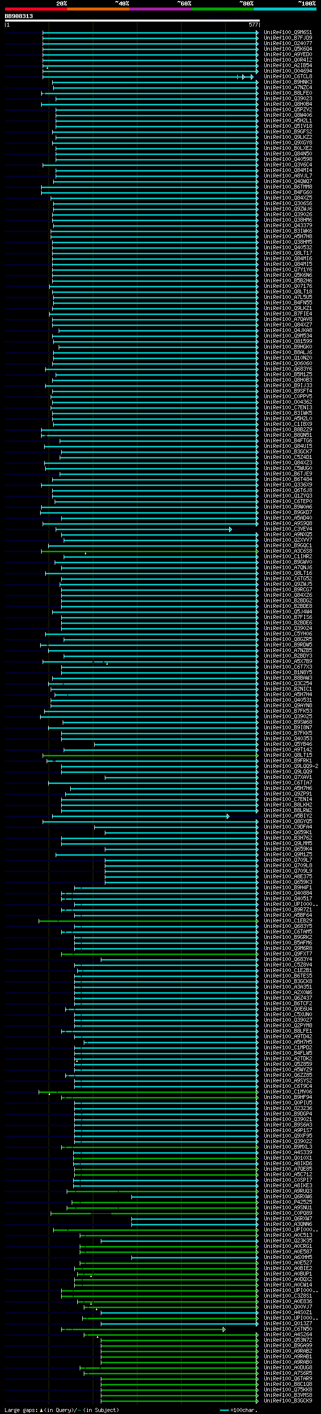Select the UniRef100_Q9XGY8 label
The width and height of the screenshot is (321, 1414).
[x=287, y=143]
